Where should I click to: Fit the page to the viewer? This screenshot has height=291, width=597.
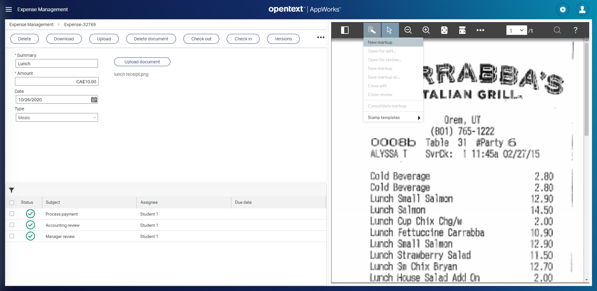click(x=444, y=30)
